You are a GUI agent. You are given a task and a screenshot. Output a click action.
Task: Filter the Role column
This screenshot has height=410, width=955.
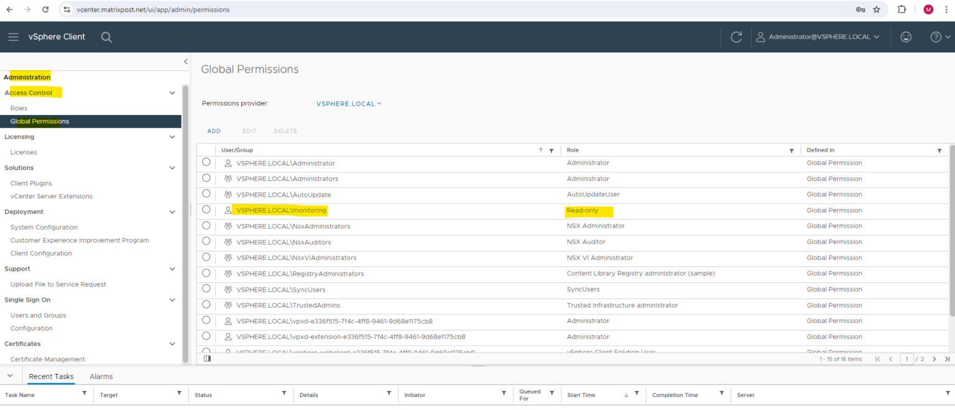click(791, 150)
